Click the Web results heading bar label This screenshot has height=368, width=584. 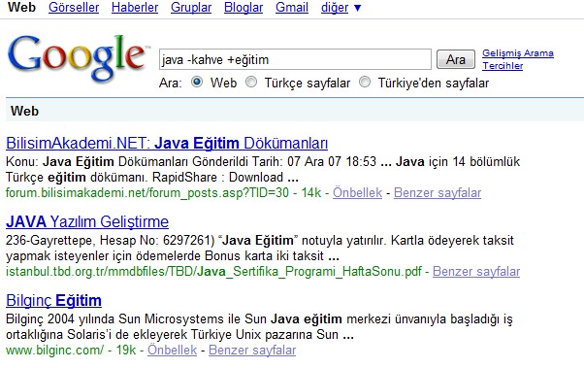24,111
